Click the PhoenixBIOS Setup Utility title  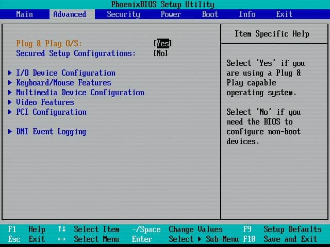[x=163, y=5]
